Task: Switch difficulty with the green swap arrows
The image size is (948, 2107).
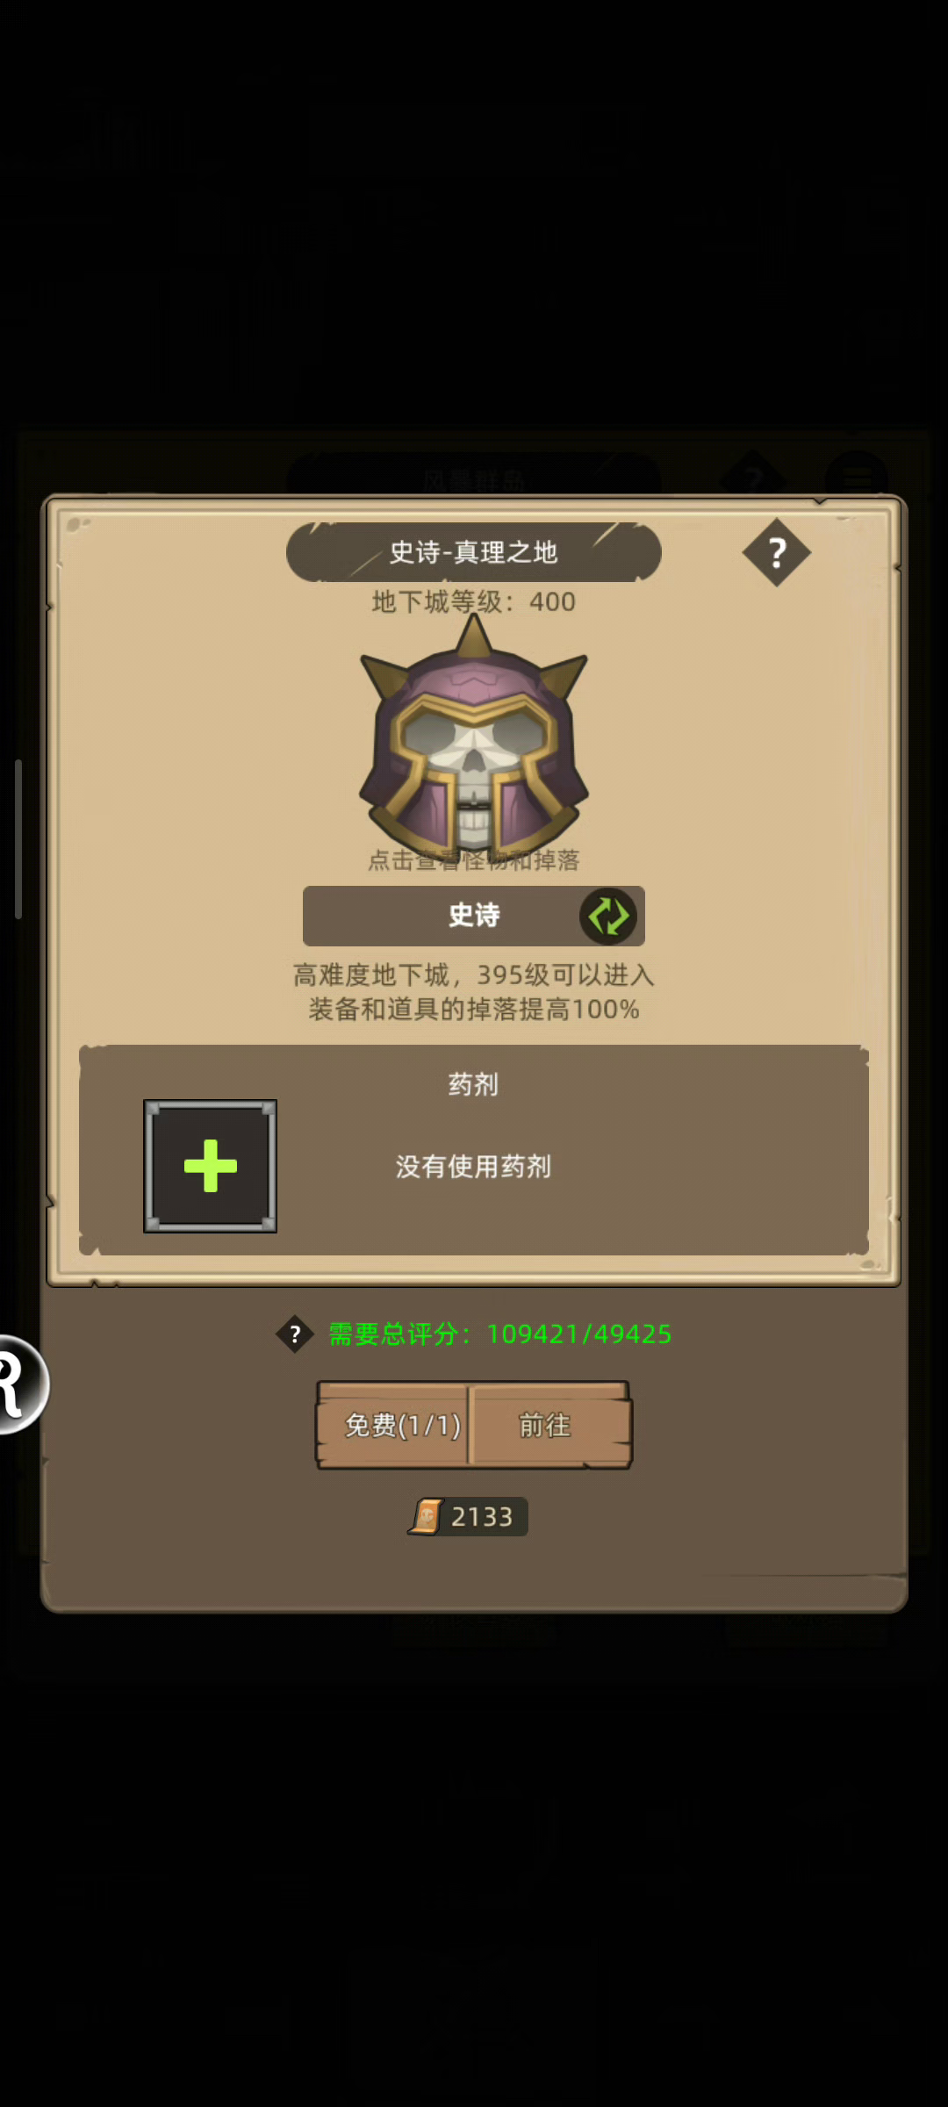Action: coord(608,916)
